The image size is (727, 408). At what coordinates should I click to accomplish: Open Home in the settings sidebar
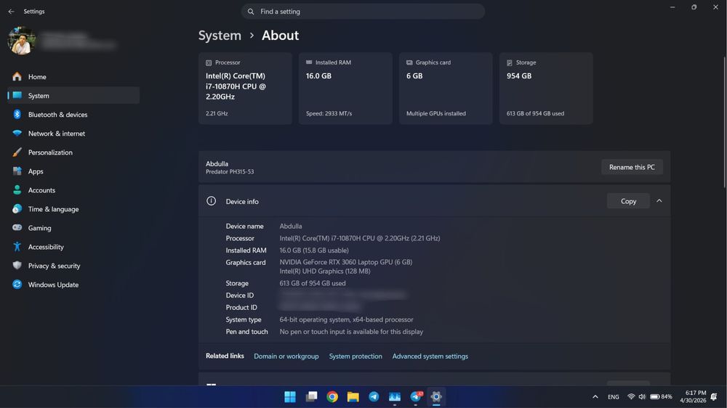pyautogui.click(x=73, y=77)
